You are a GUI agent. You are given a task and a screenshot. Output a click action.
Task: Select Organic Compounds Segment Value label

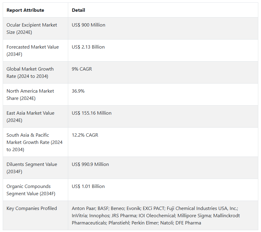pos(31,190)
